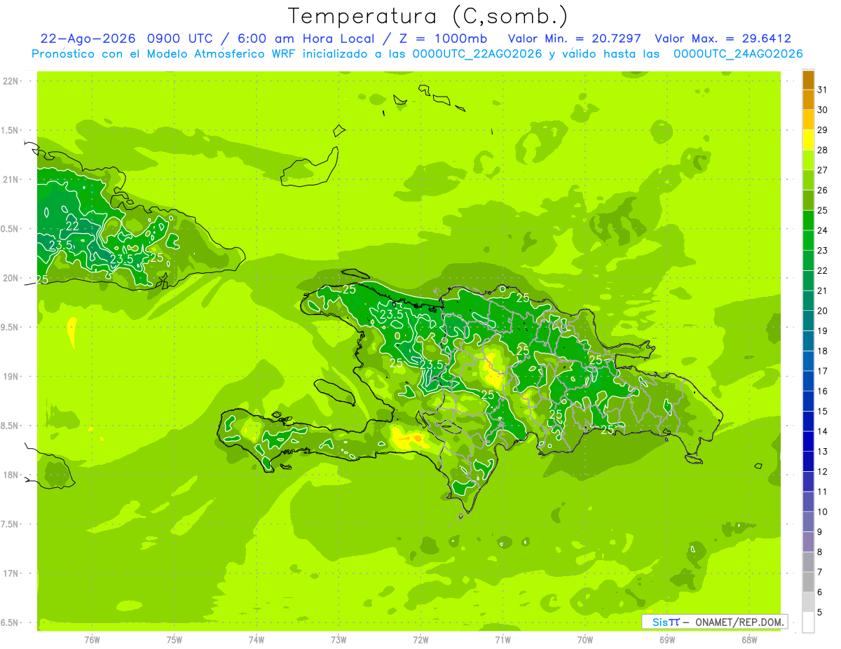Click the '75W' longitude axis label
This screenshot has height=649, width=841.
point(175,640)
